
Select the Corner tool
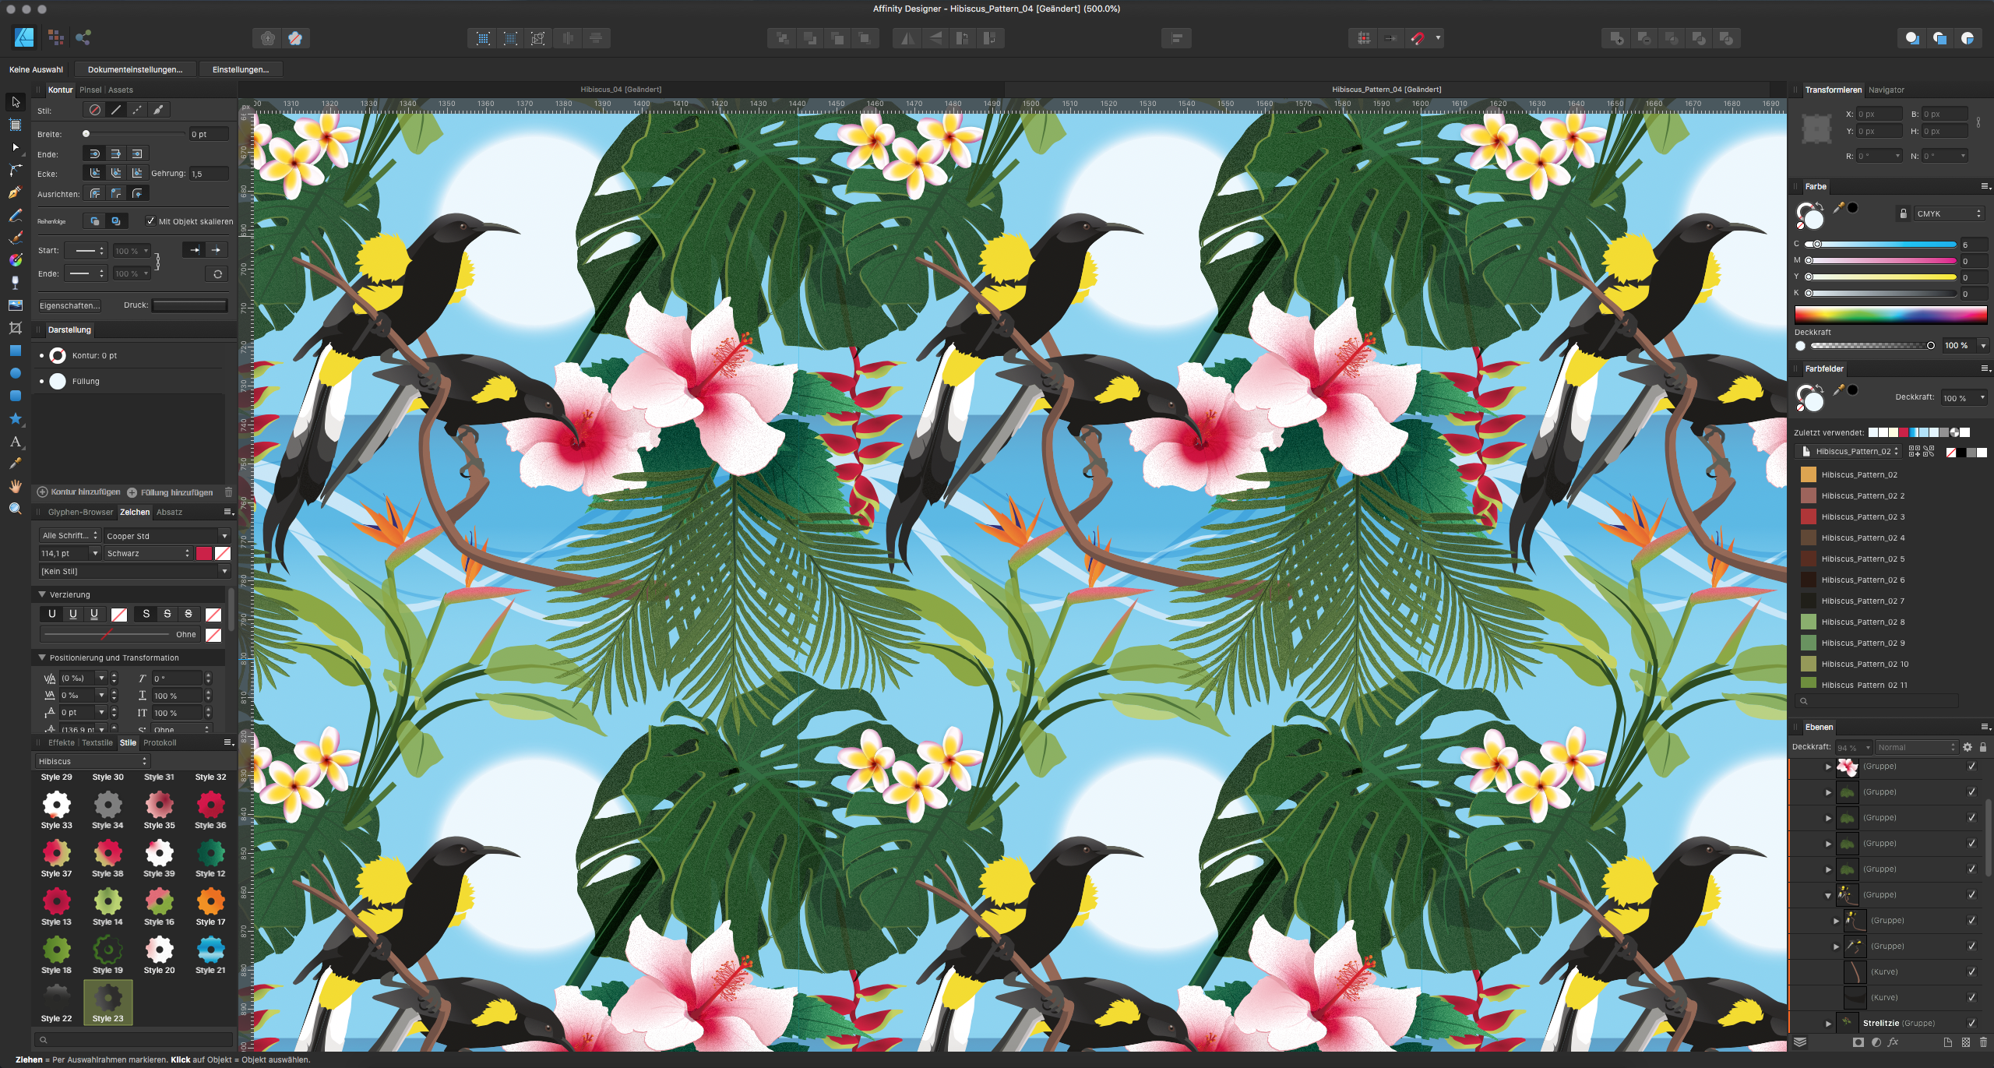pos(15,170)
